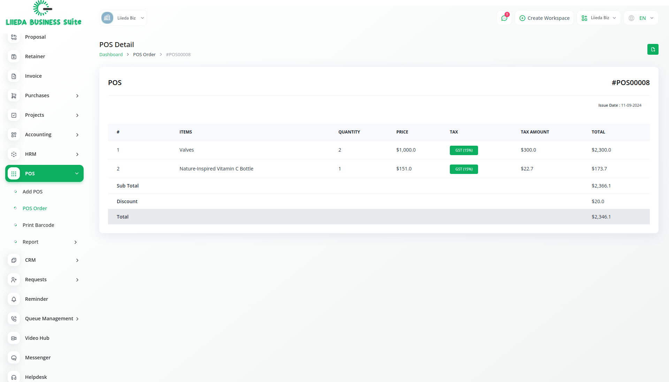Click the Reminder bell icon
669x382 pixels.
pos(14,299)
